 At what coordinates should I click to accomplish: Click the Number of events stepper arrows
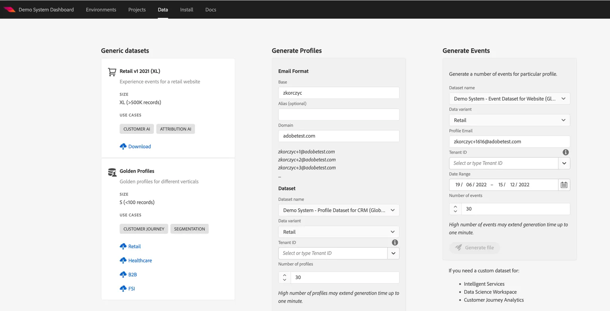pyautogui.click(x=456, y=209)
